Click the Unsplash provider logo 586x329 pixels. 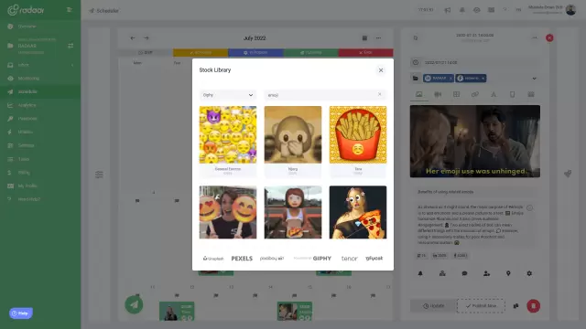click(213, 259)
